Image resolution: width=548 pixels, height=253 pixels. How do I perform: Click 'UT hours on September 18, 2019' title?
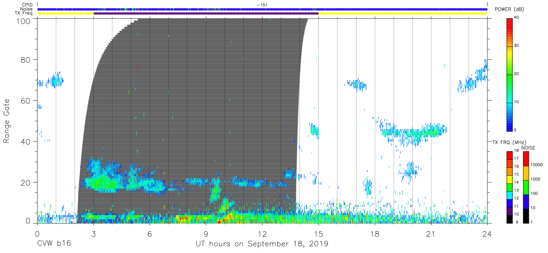tap(262, 244)
